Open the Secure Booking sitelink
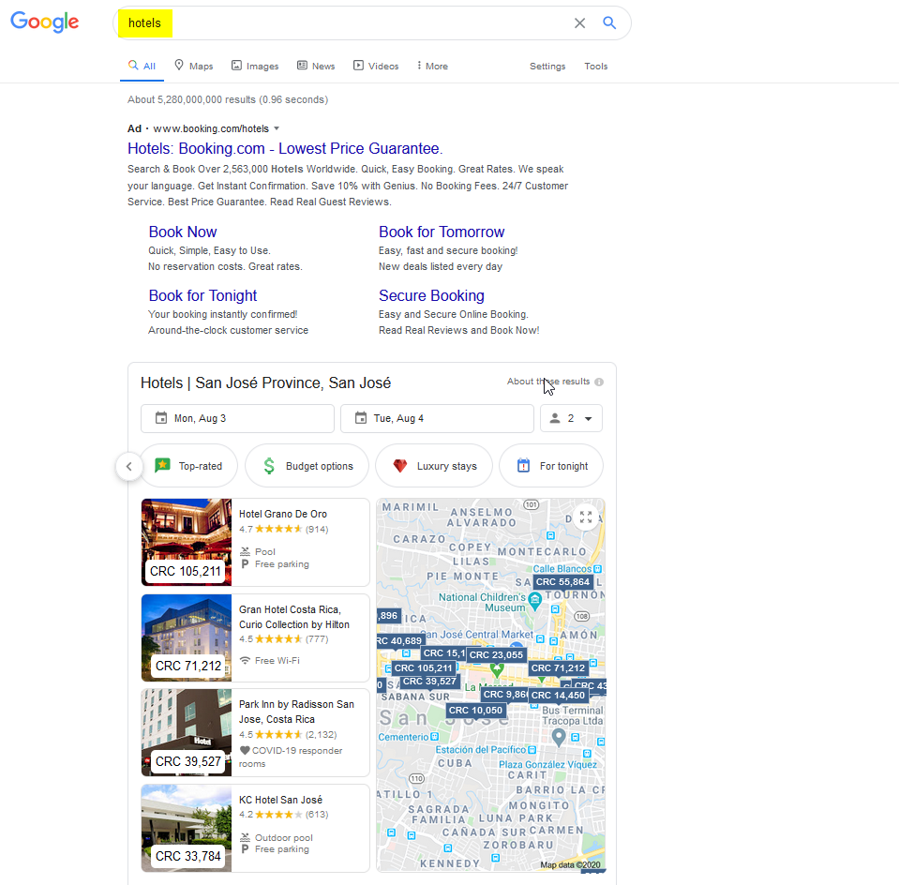The image size is (899, 885). pyautogui.click(x=431, y=295)
